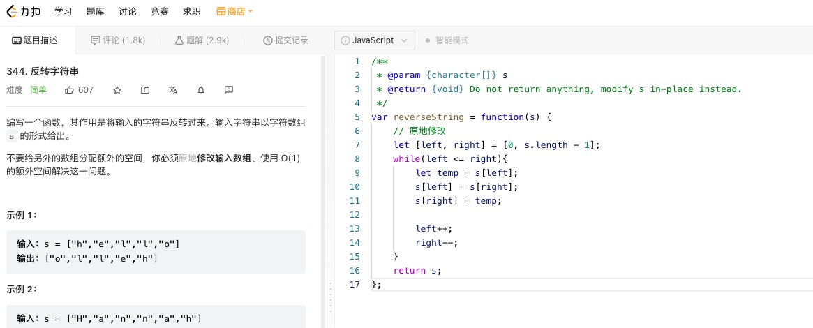This screenshot has height=328, width=813.
Task: Click the example 1 输出 line
Action: tap(87, 258)
